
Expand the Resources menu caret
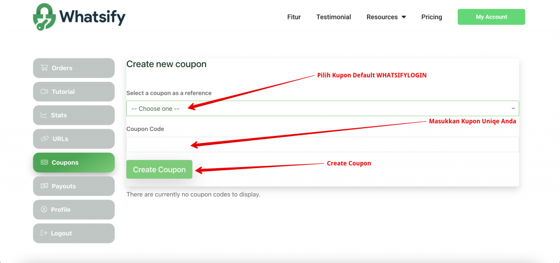click(x=404, y=17)
